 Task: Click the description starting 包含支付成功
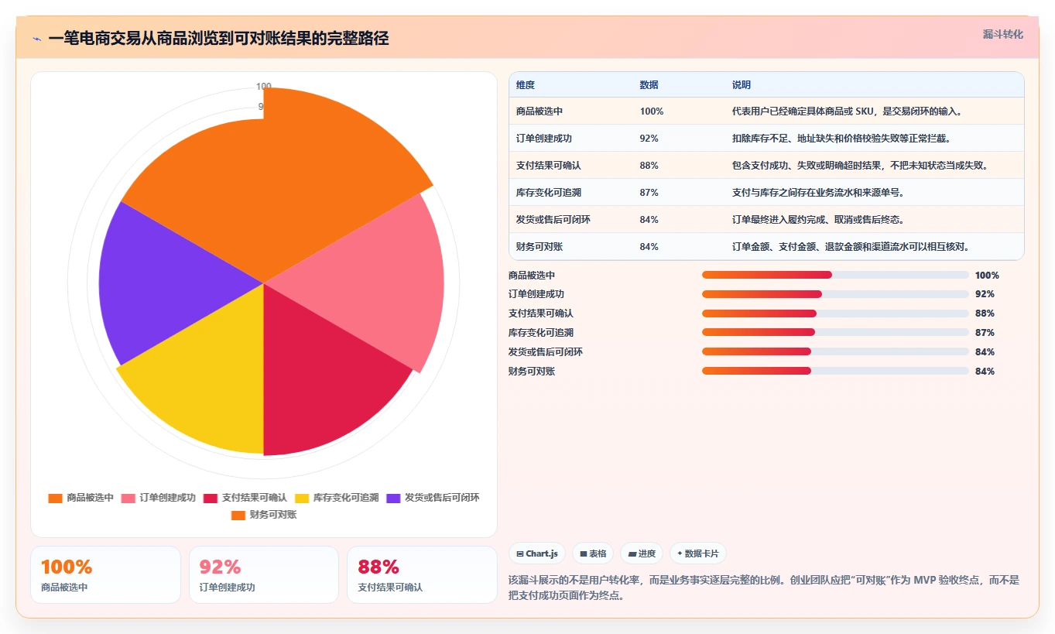[860, 166]
